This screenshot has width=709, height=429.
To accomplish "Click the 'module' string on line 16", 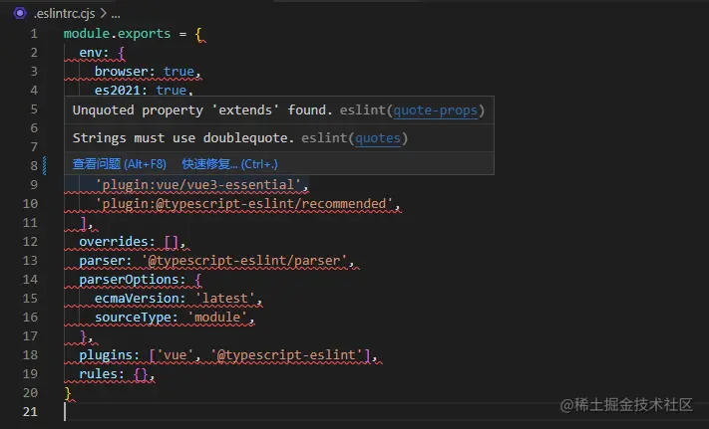I will click(217, 318).
